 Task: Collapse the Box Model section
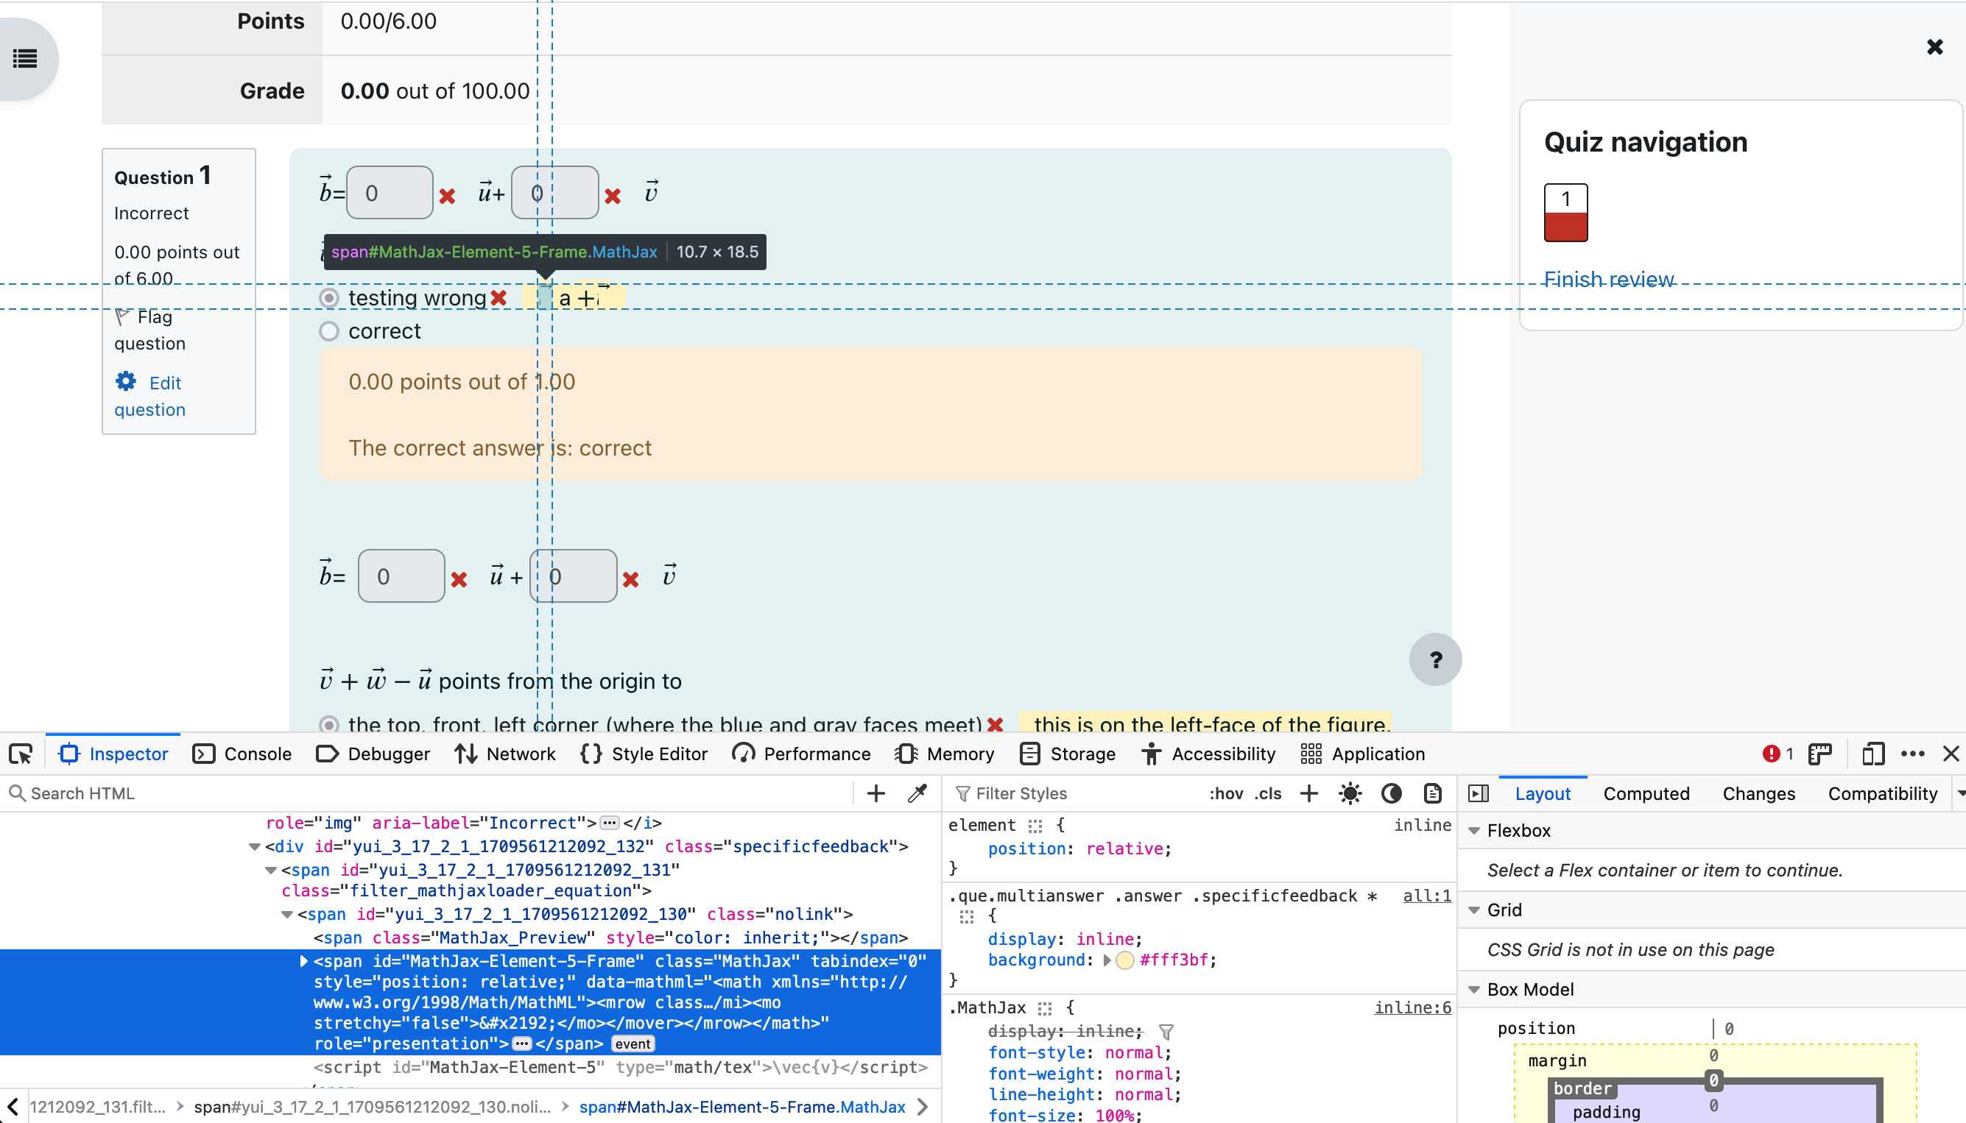click(1473, 990)
